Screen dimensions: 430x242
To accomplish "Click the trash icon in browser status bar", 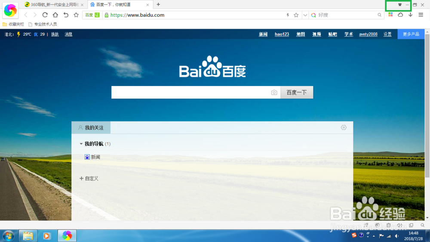I will (389, 225).
